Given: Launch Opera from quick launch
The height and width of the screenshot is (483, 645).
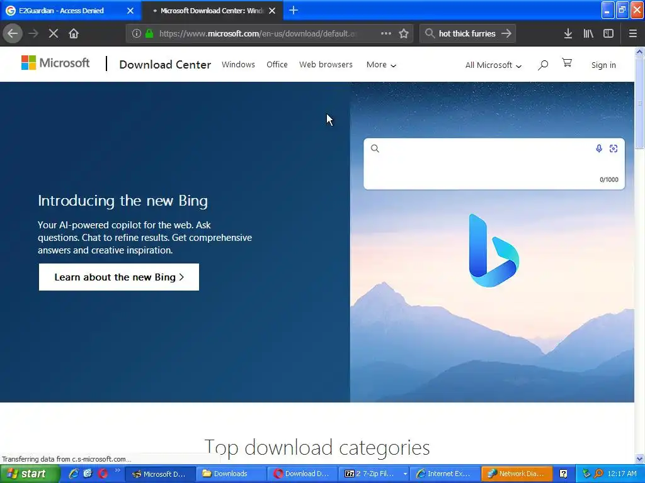Looking at the screenshot, I should pyautogui.click(x=103, y=474).
